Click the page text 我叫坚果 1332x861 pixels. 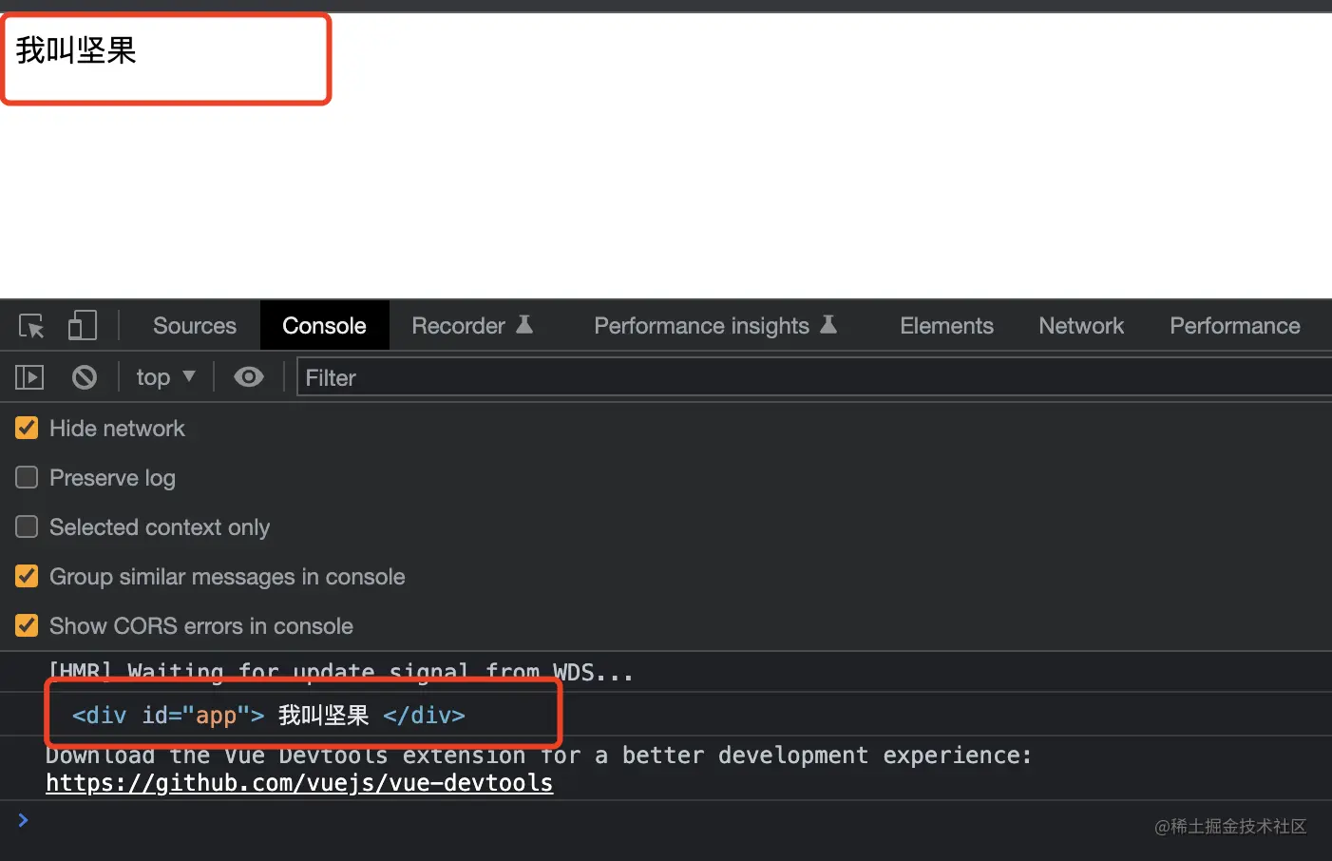76,50
